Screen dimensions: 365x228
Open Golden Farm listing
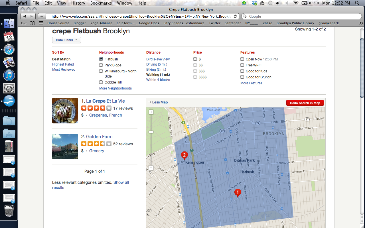point(99,137)
